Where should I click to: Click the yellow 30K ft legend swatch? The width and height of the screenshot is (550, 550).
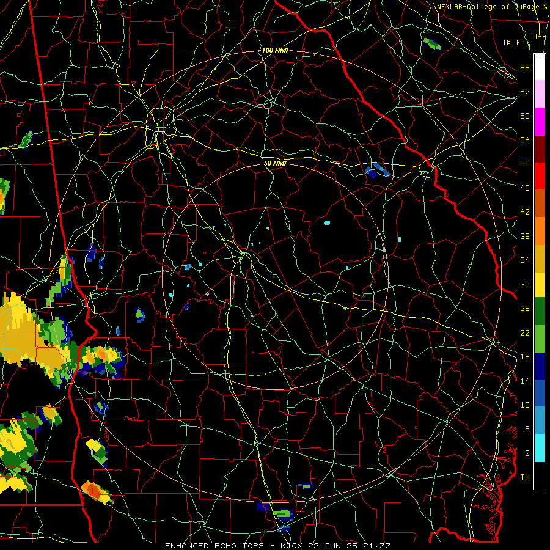[540, 284]
